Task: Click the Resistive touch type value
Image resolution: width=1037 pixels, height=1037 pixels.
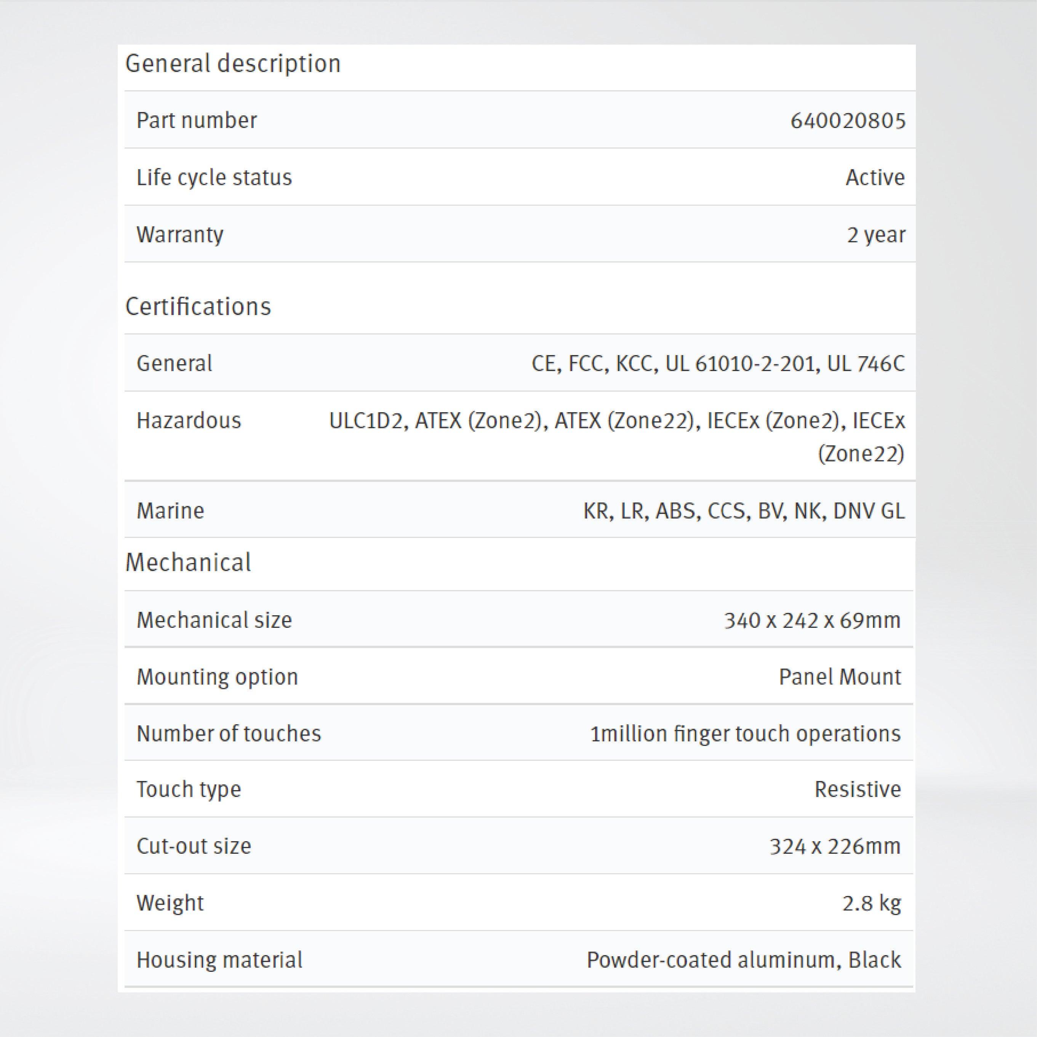Action: tap(857, 789)
